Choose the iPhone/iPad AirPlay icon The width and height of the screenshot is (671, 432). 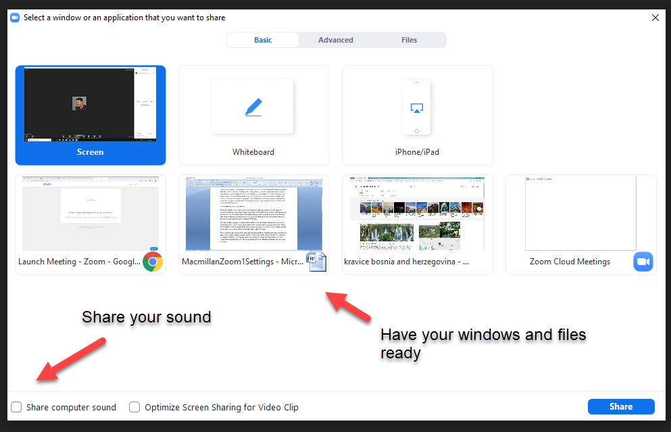[417, 107]
